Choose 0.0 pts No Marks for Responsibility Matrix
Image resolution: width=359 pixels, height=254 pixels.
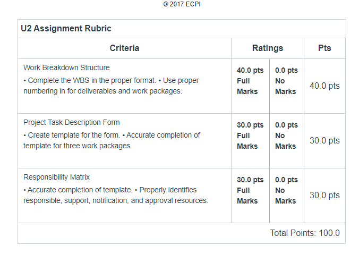(286, 190)
